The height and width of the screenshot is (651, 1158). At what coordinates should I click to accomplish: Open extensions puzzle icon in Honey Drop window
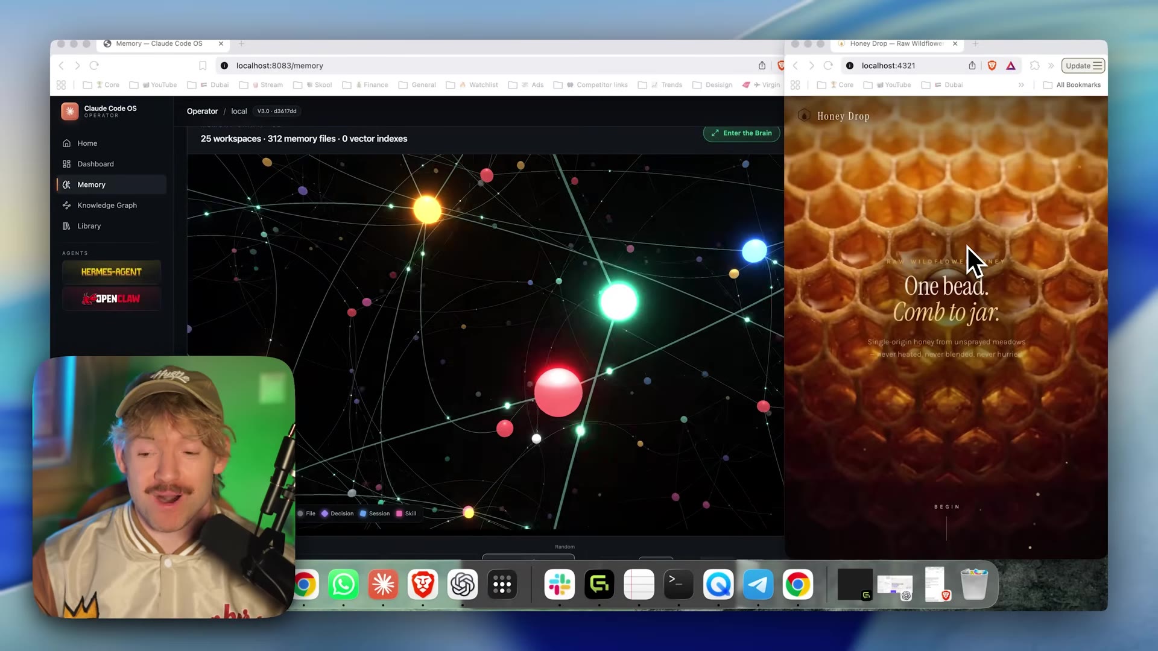(x=1034, y=66)
